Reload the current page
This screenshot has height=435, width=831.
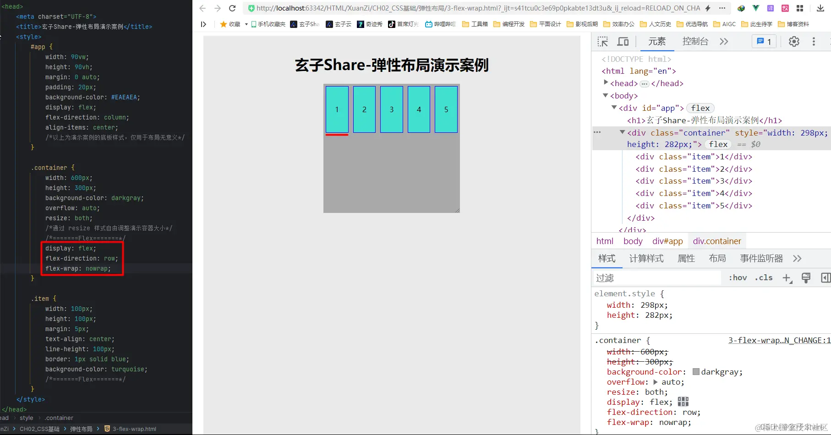click(232, 8)
